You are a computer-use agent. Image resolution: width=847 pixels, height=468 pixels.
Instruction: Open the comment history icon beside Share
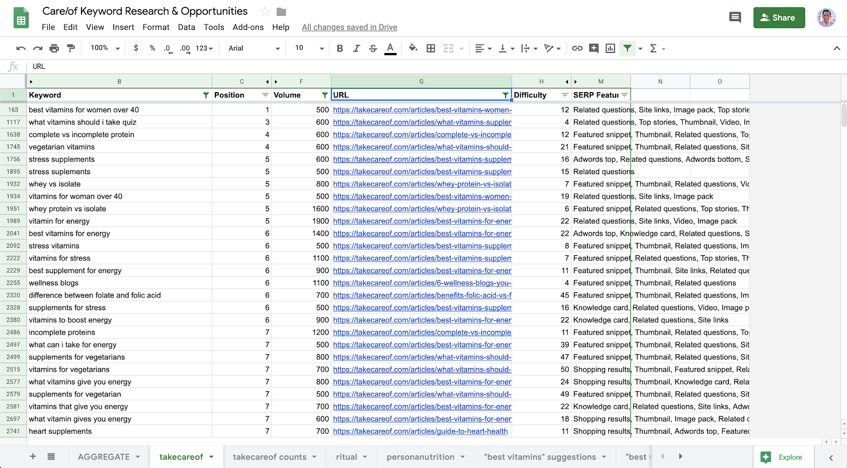point(735,17)
